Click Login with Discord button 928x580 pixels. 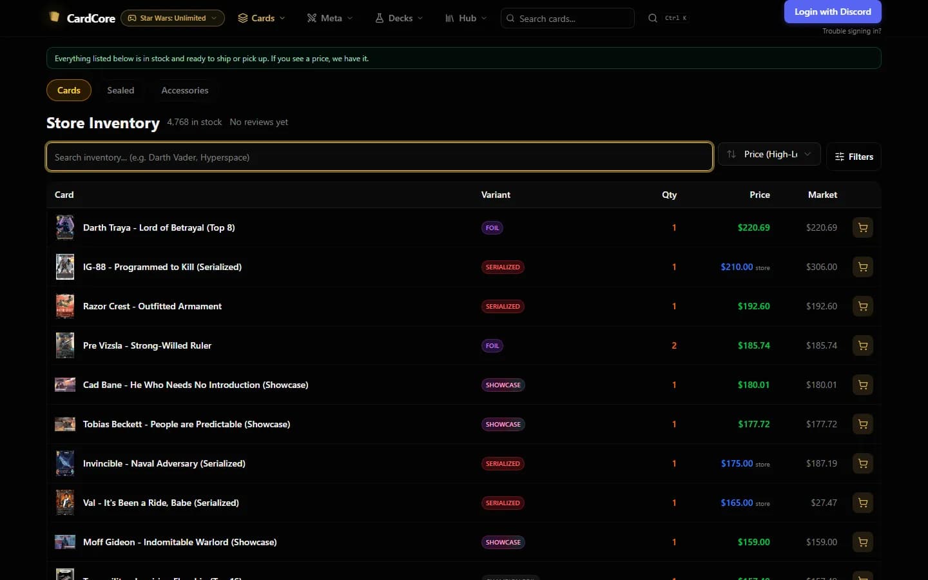point(833,12)
